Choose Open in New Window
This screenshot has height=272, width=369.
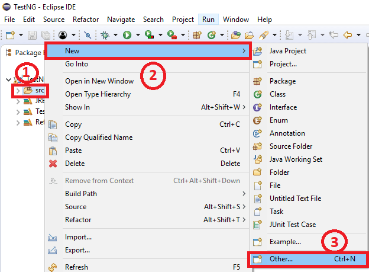147,81
